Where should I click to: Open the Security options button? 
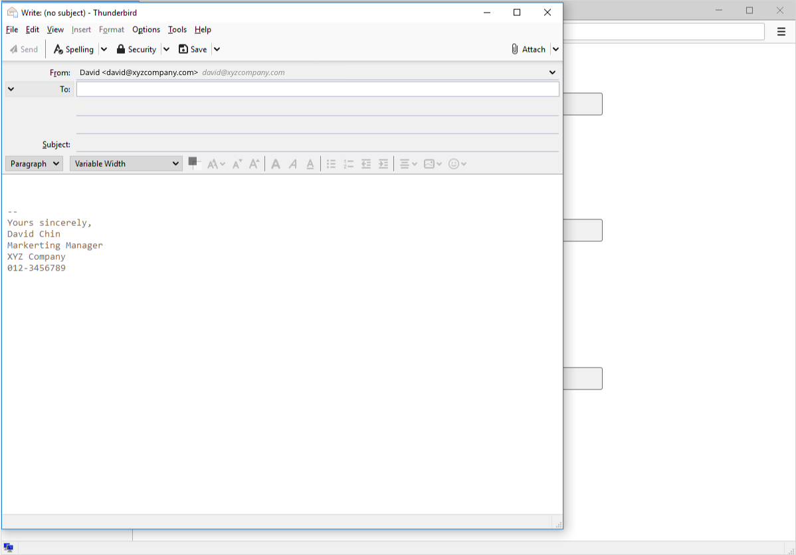coord(136,49)
